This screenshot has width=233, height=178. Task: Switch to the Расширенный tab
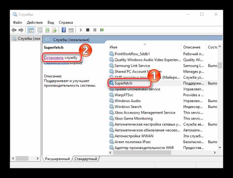pos(57,159)
